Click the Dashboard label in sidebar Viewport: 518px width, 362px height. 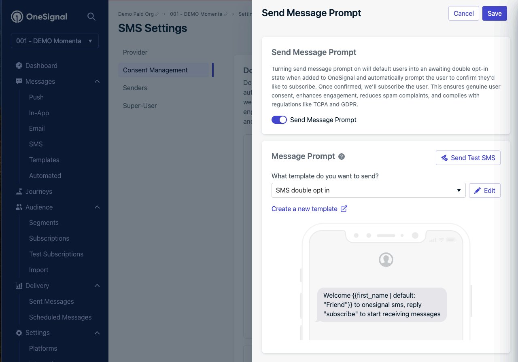click(41, 66)
